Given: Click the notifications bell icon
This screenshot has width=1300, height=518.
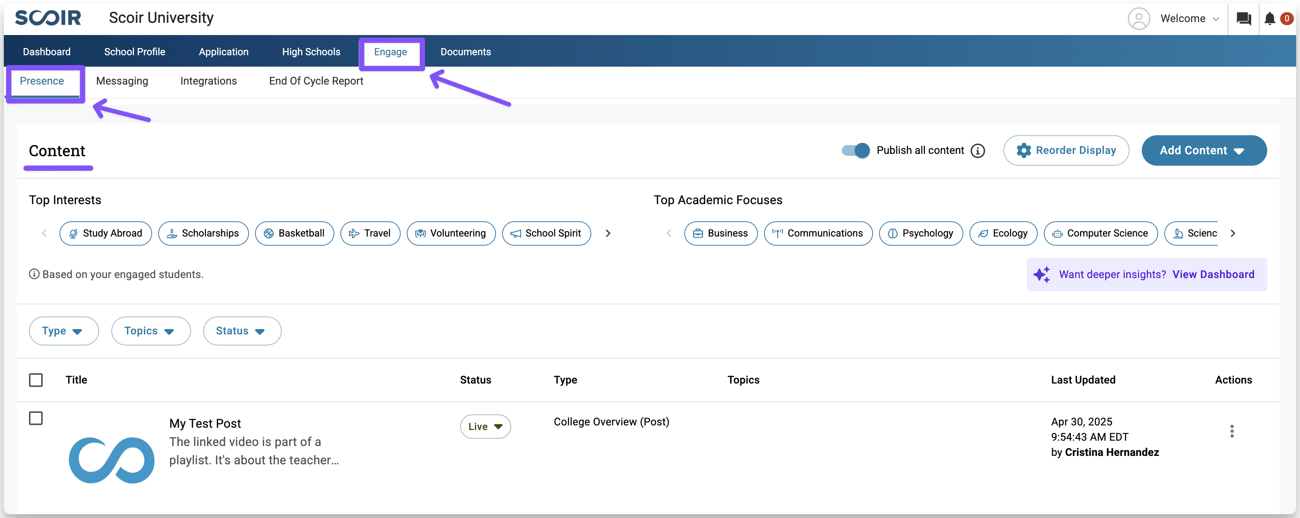Looking at the screenshot, I should coord(1270,19).
